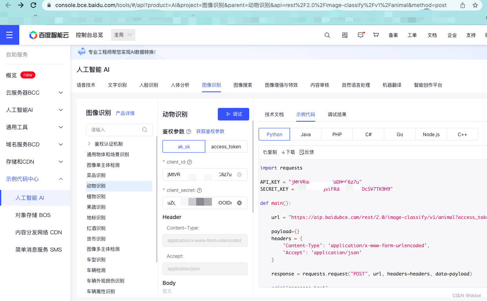Go forward with browser forward arrow
This screenshot has height=301, width=487.
[21, 5]
